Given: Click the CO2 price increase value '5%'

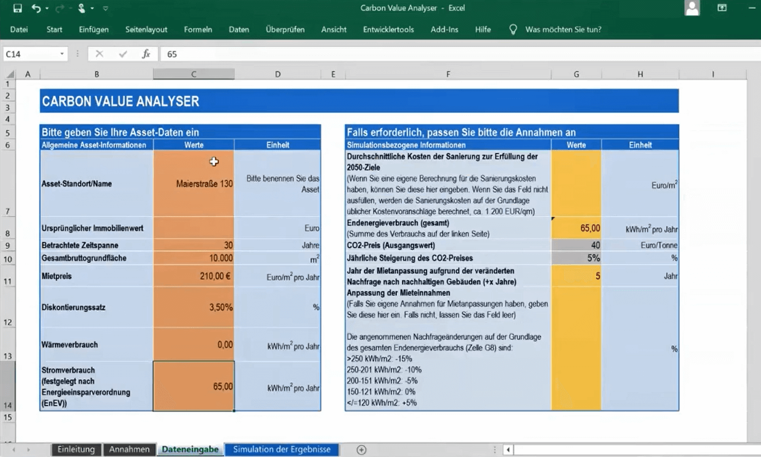Looking at the screenshot, I should coord(576,258).
